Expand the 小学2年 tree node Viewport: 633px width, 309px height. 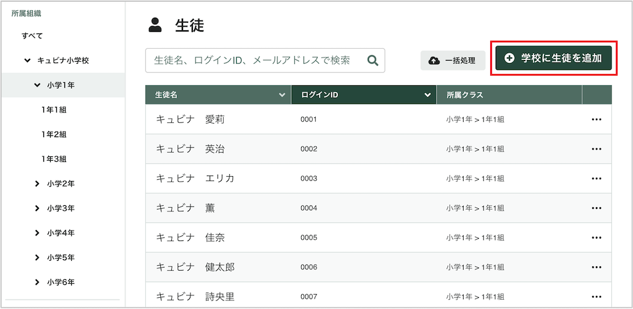pyautogui.click(x=37, y=184)
